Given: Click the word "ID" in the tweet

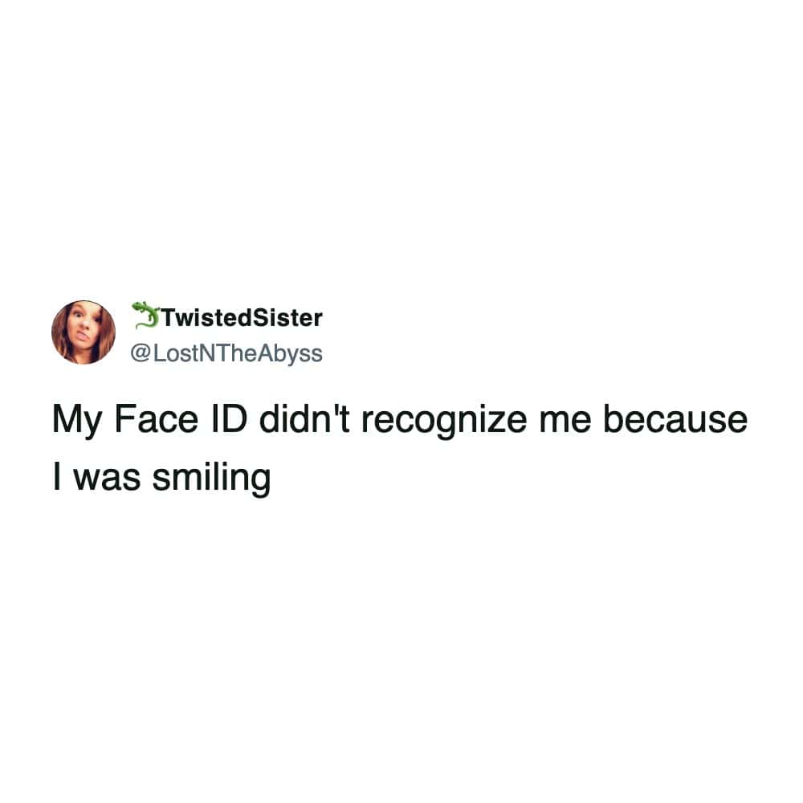Looking at the screenshot, I should (x=229, y=419).
